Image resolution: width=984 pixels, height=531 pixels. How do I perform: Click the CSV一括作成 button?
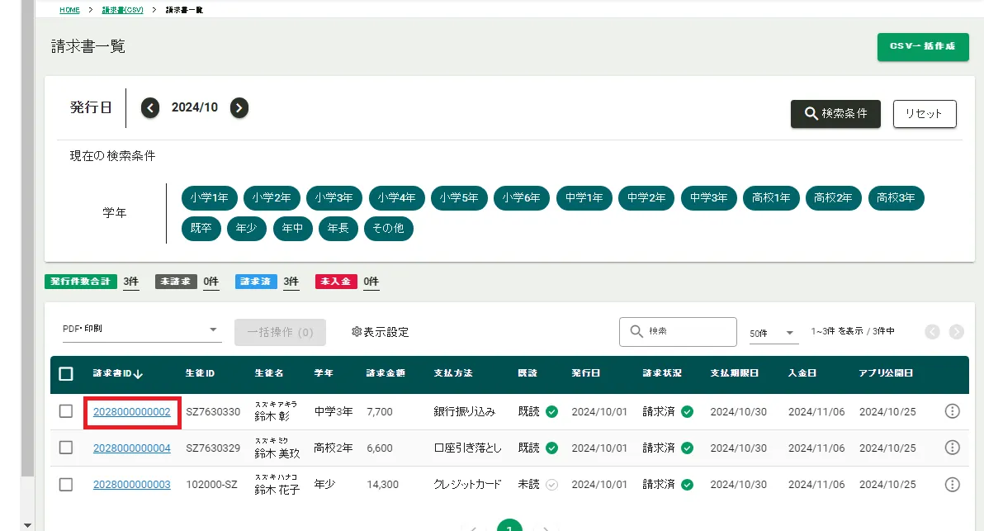[923, 46]
